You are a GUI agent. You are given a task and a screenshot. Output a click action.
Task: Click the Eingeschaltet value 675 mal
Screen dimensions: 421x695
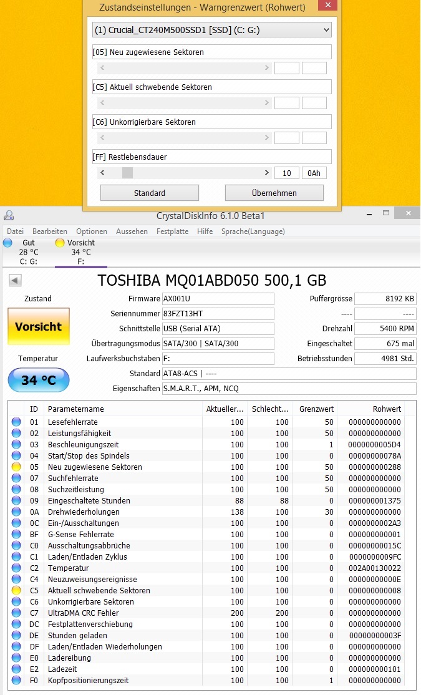click(x=385, y=344)
